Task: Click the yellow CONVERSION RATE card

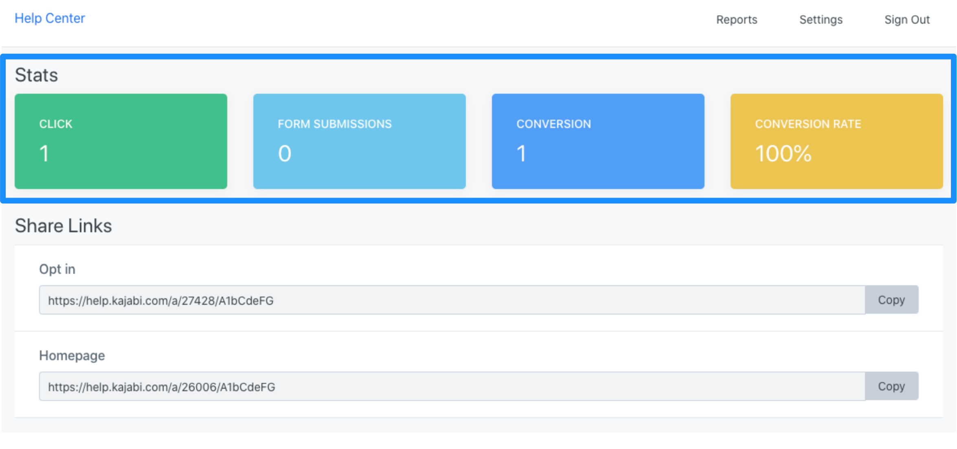Action: [x=837, y=141]
